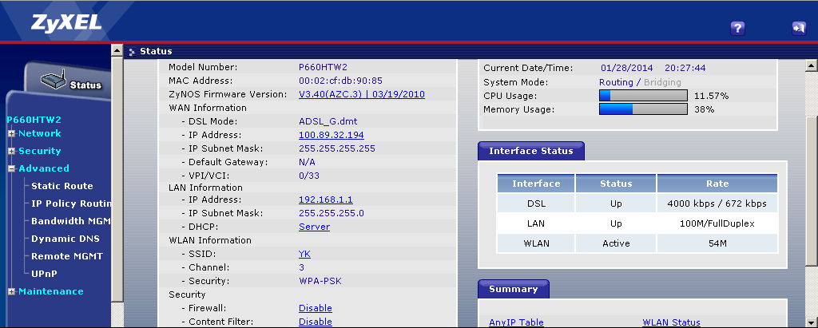Click the Interface column header
The height and width of the screenshot is (328, 818).
coord(536,184)
